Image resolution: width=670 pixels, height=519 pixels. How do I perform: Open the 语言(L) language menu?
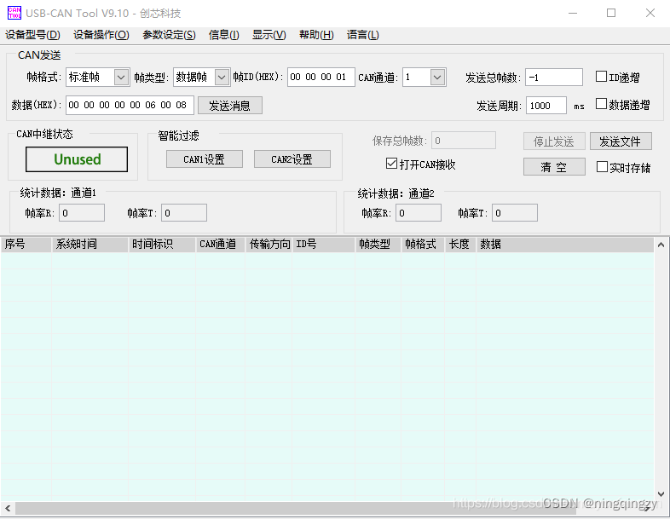coord(363,35)
